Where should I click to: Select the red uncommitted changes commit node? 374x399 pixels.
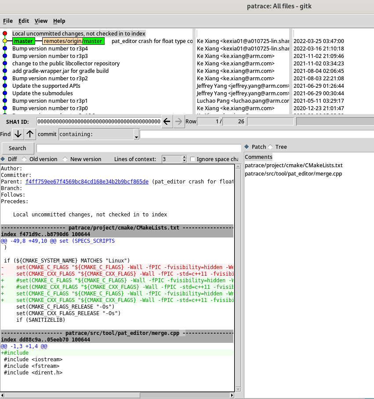pyautogui.click(x=4, y=33)
